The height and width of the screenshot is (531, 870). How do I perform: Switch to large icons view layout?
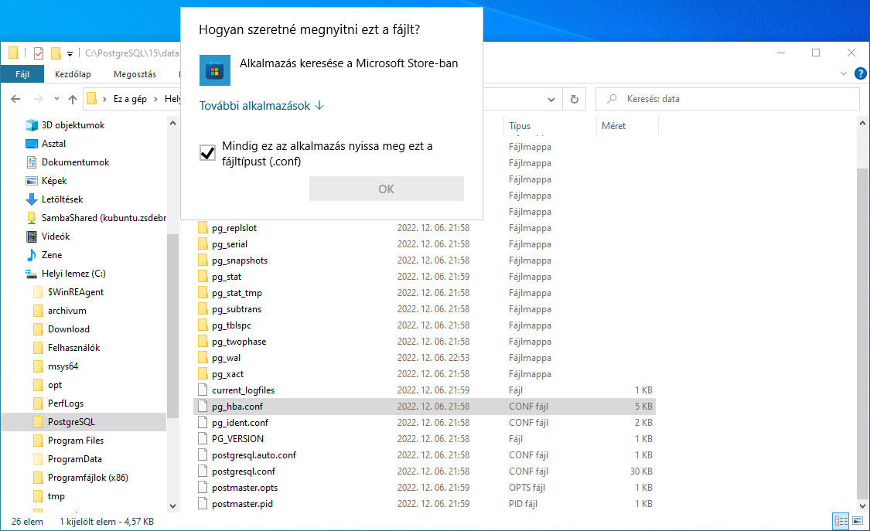point(858,521)
